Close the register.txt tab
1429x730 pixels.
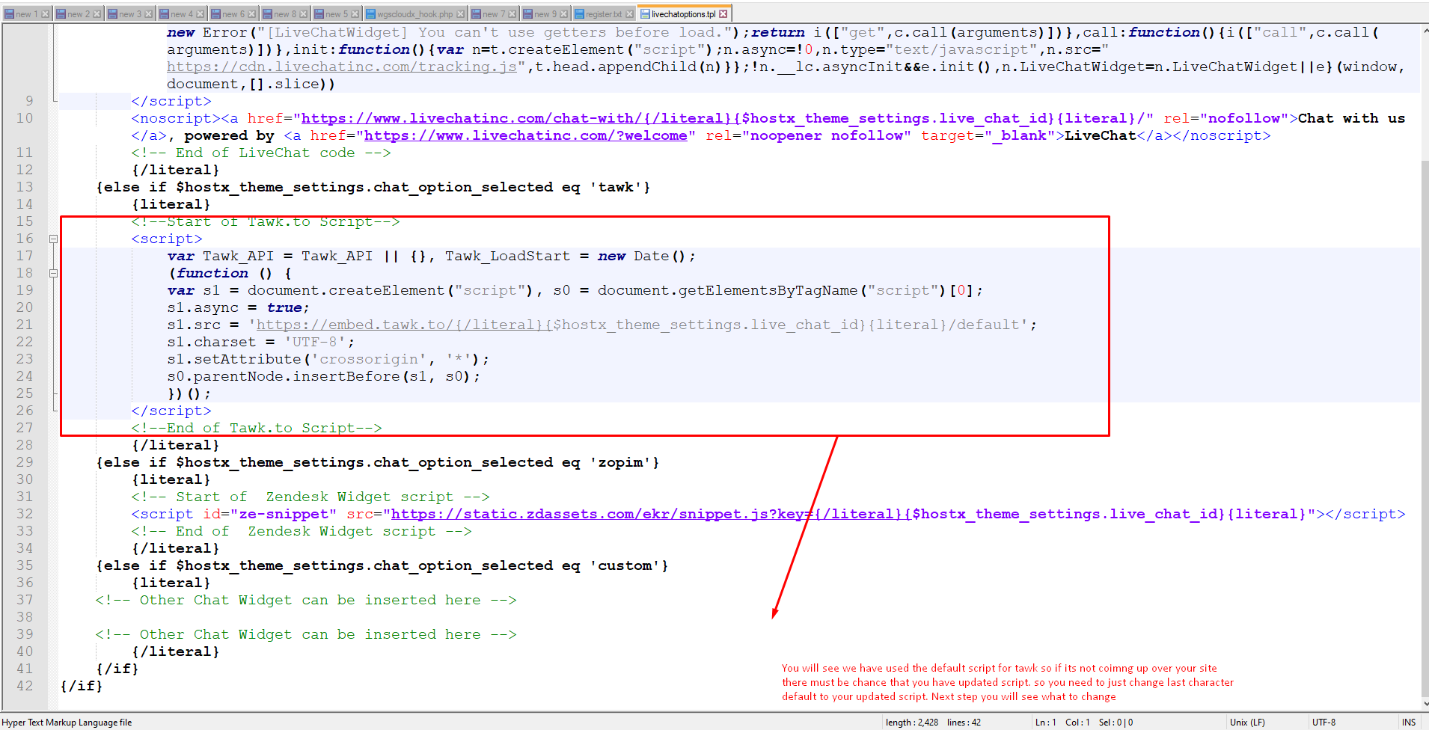629,14
